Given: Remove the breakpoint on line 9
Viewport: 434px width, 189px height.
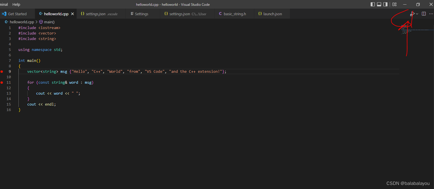Looking at the screenshot, I should pos(2,72).
